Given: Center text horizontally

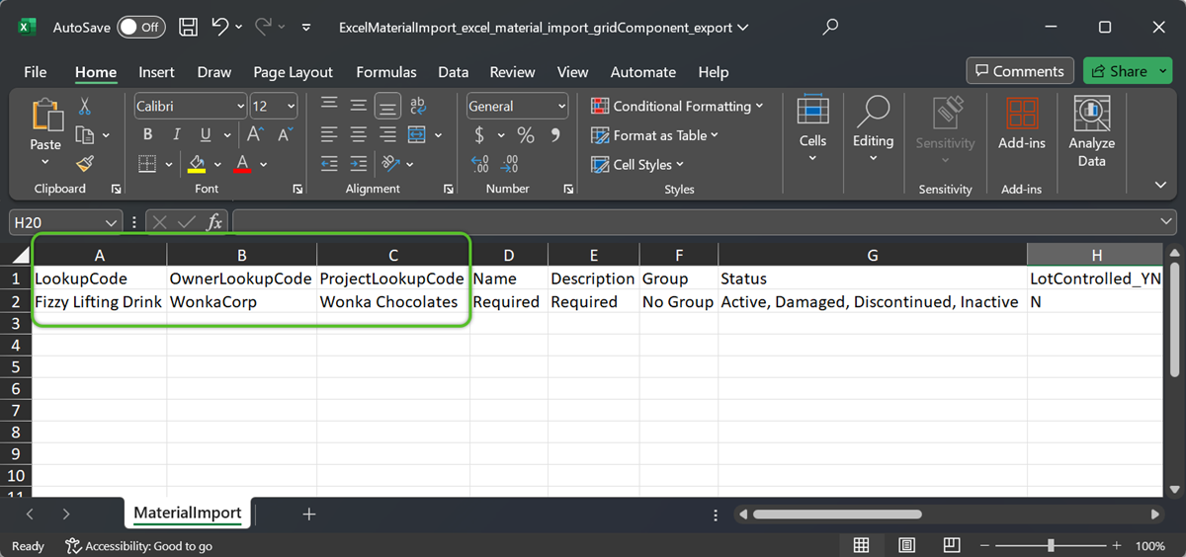Looking at the screenshot, I should 358,135.
